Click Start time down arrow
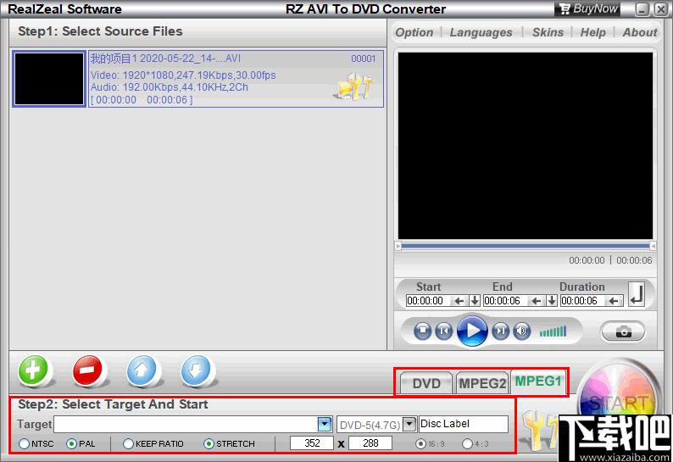The image size is (673, 462). pos(475,301)
